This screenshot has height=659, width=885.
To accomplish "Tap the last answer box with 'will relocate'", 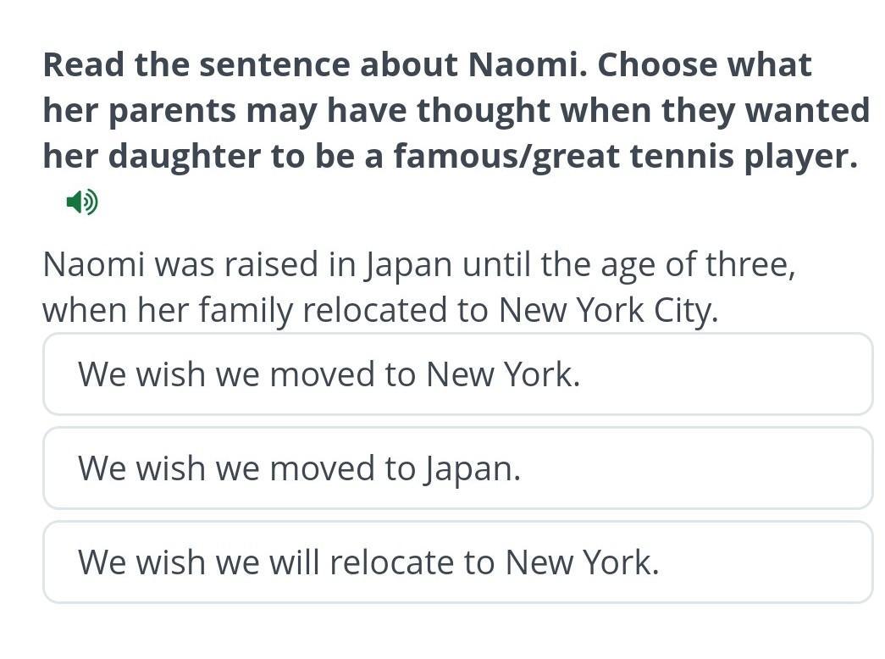I will pyautogui.click(x=457, y=562).
